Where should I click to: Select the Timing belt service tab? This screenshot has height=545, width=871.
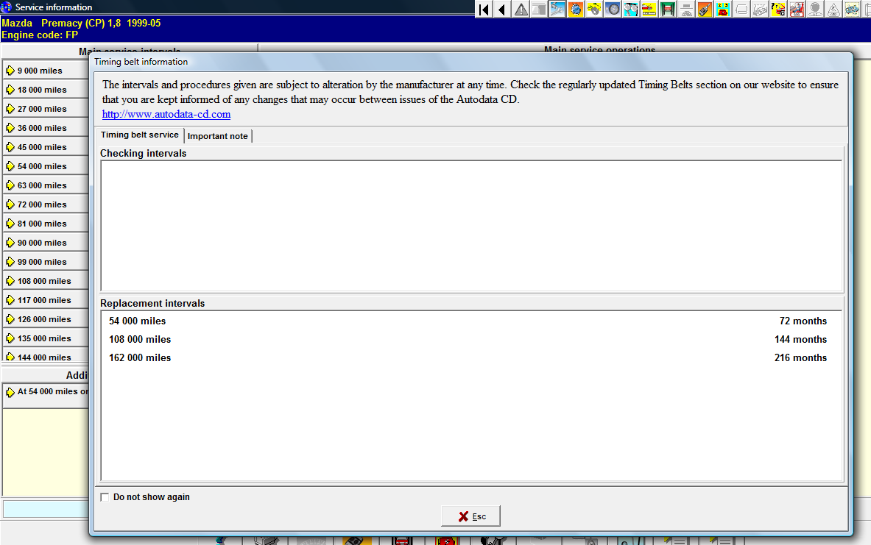point(139,135)
